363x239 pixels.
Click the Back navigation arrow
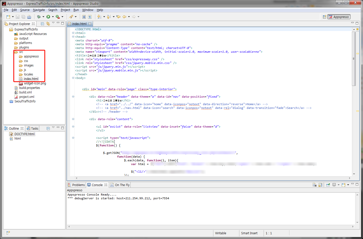pos(124,17)
